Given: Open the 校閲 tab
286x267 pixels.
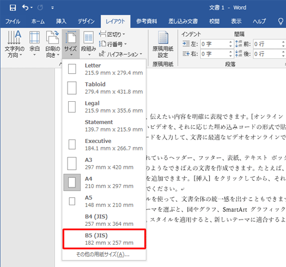Looking at the screenshot, I should [214, 21].
